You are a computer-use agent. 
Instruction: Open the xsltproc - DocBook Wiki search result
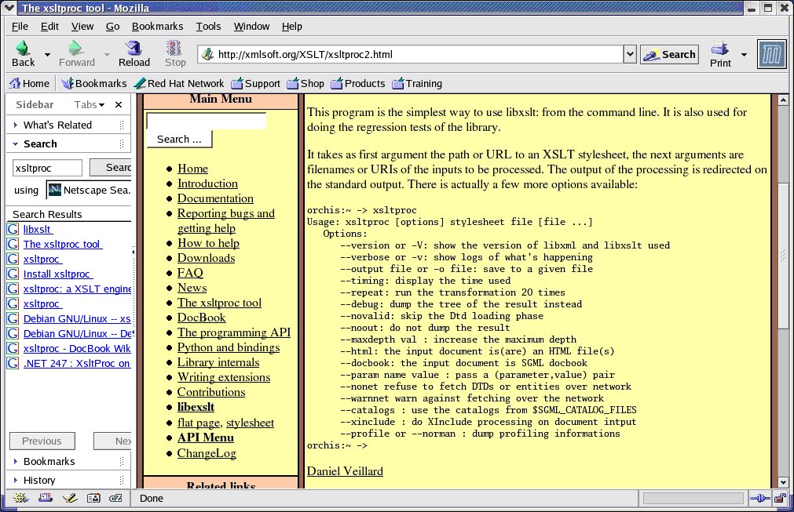(77, 348)
